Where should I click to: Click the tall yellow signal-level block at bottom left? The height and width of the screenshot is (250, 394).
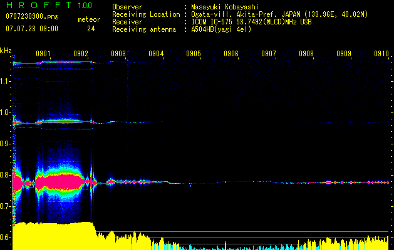54,236
